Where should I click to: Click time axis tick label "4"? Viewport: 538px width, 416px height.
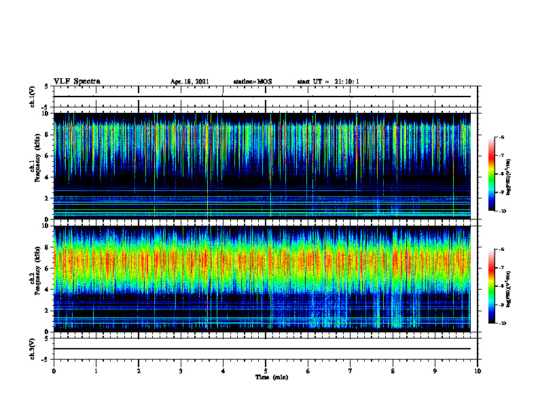[x=223, y=371]
